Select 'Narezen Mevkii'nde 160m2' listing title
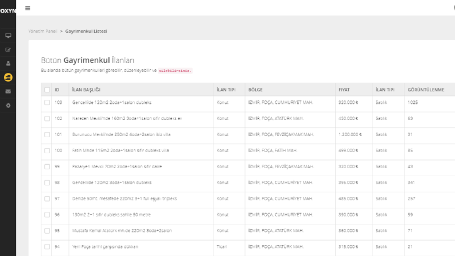455x256 pixels. [127, 118]
